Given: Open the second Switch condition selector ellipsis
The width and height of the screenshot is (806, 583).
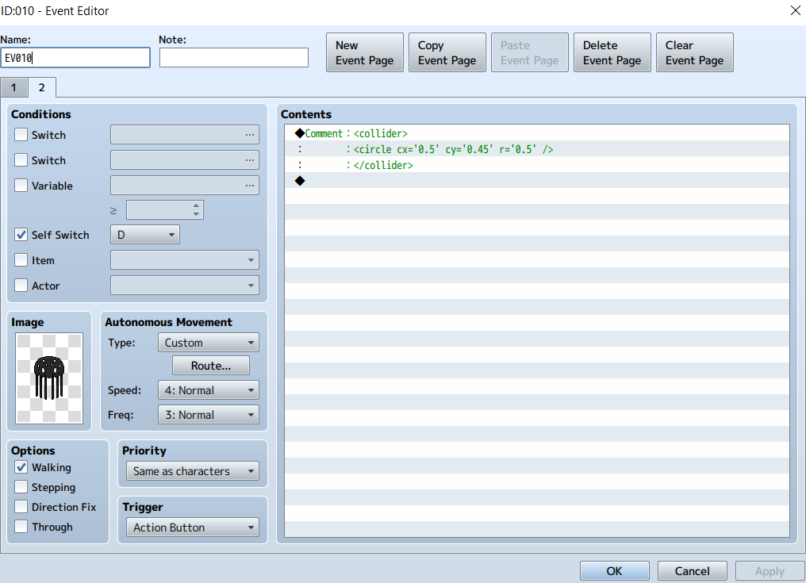Looking at the screenshot, I should (250, 160).
